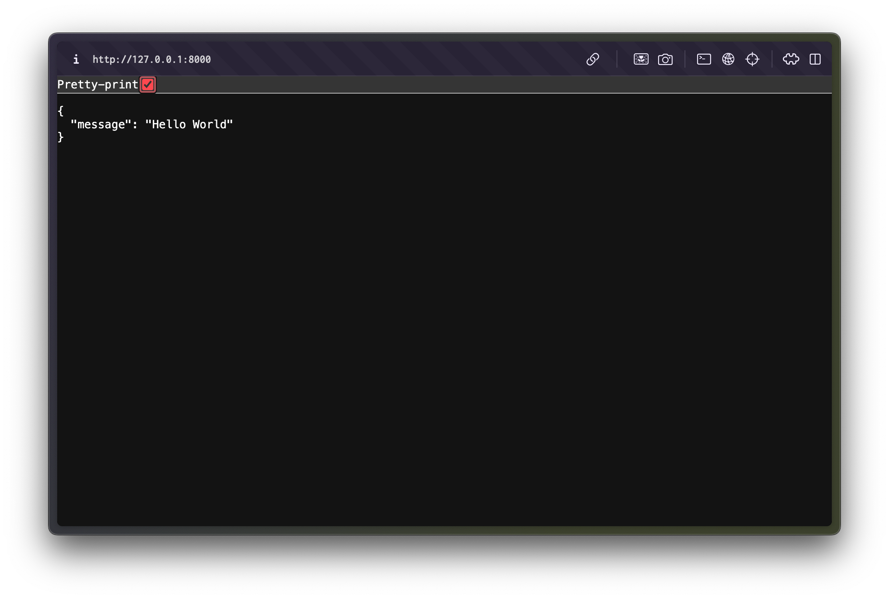Click the empty area below the JSON

[x=433, y=303]
